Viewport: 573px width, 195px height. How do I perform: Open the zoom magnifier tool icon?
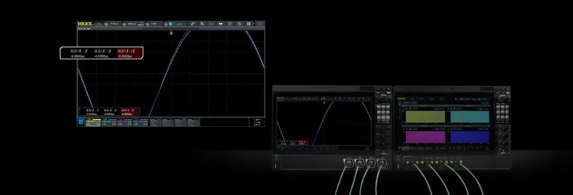(202, 24)
